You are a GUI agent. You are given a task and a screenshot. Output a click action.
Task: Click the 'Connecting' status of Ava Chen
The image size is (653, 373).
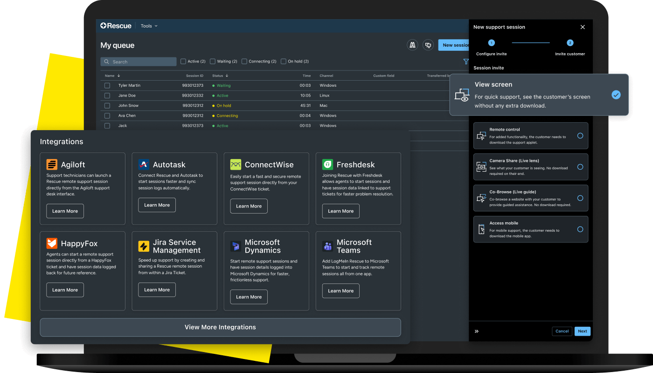click(x=227, y=116)
